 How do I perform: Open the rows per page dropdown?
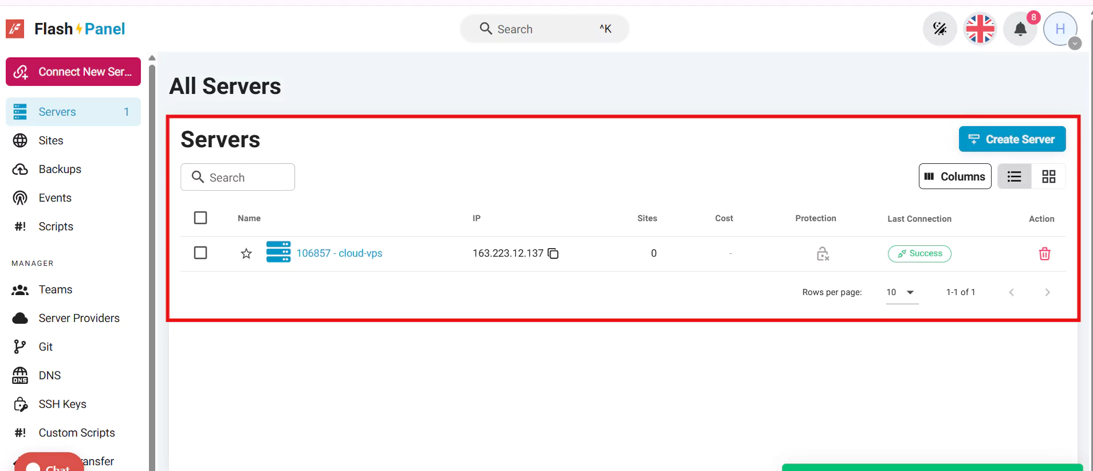[x=902, y=292]
